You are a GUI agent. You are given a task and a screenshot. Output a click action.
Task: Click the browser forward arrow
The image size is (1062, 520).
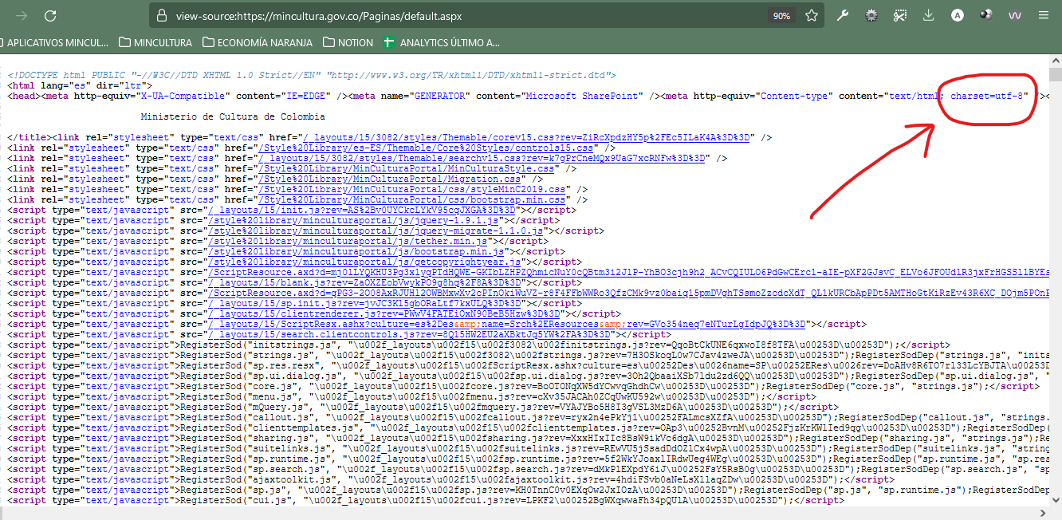click(x=22, y=15)
